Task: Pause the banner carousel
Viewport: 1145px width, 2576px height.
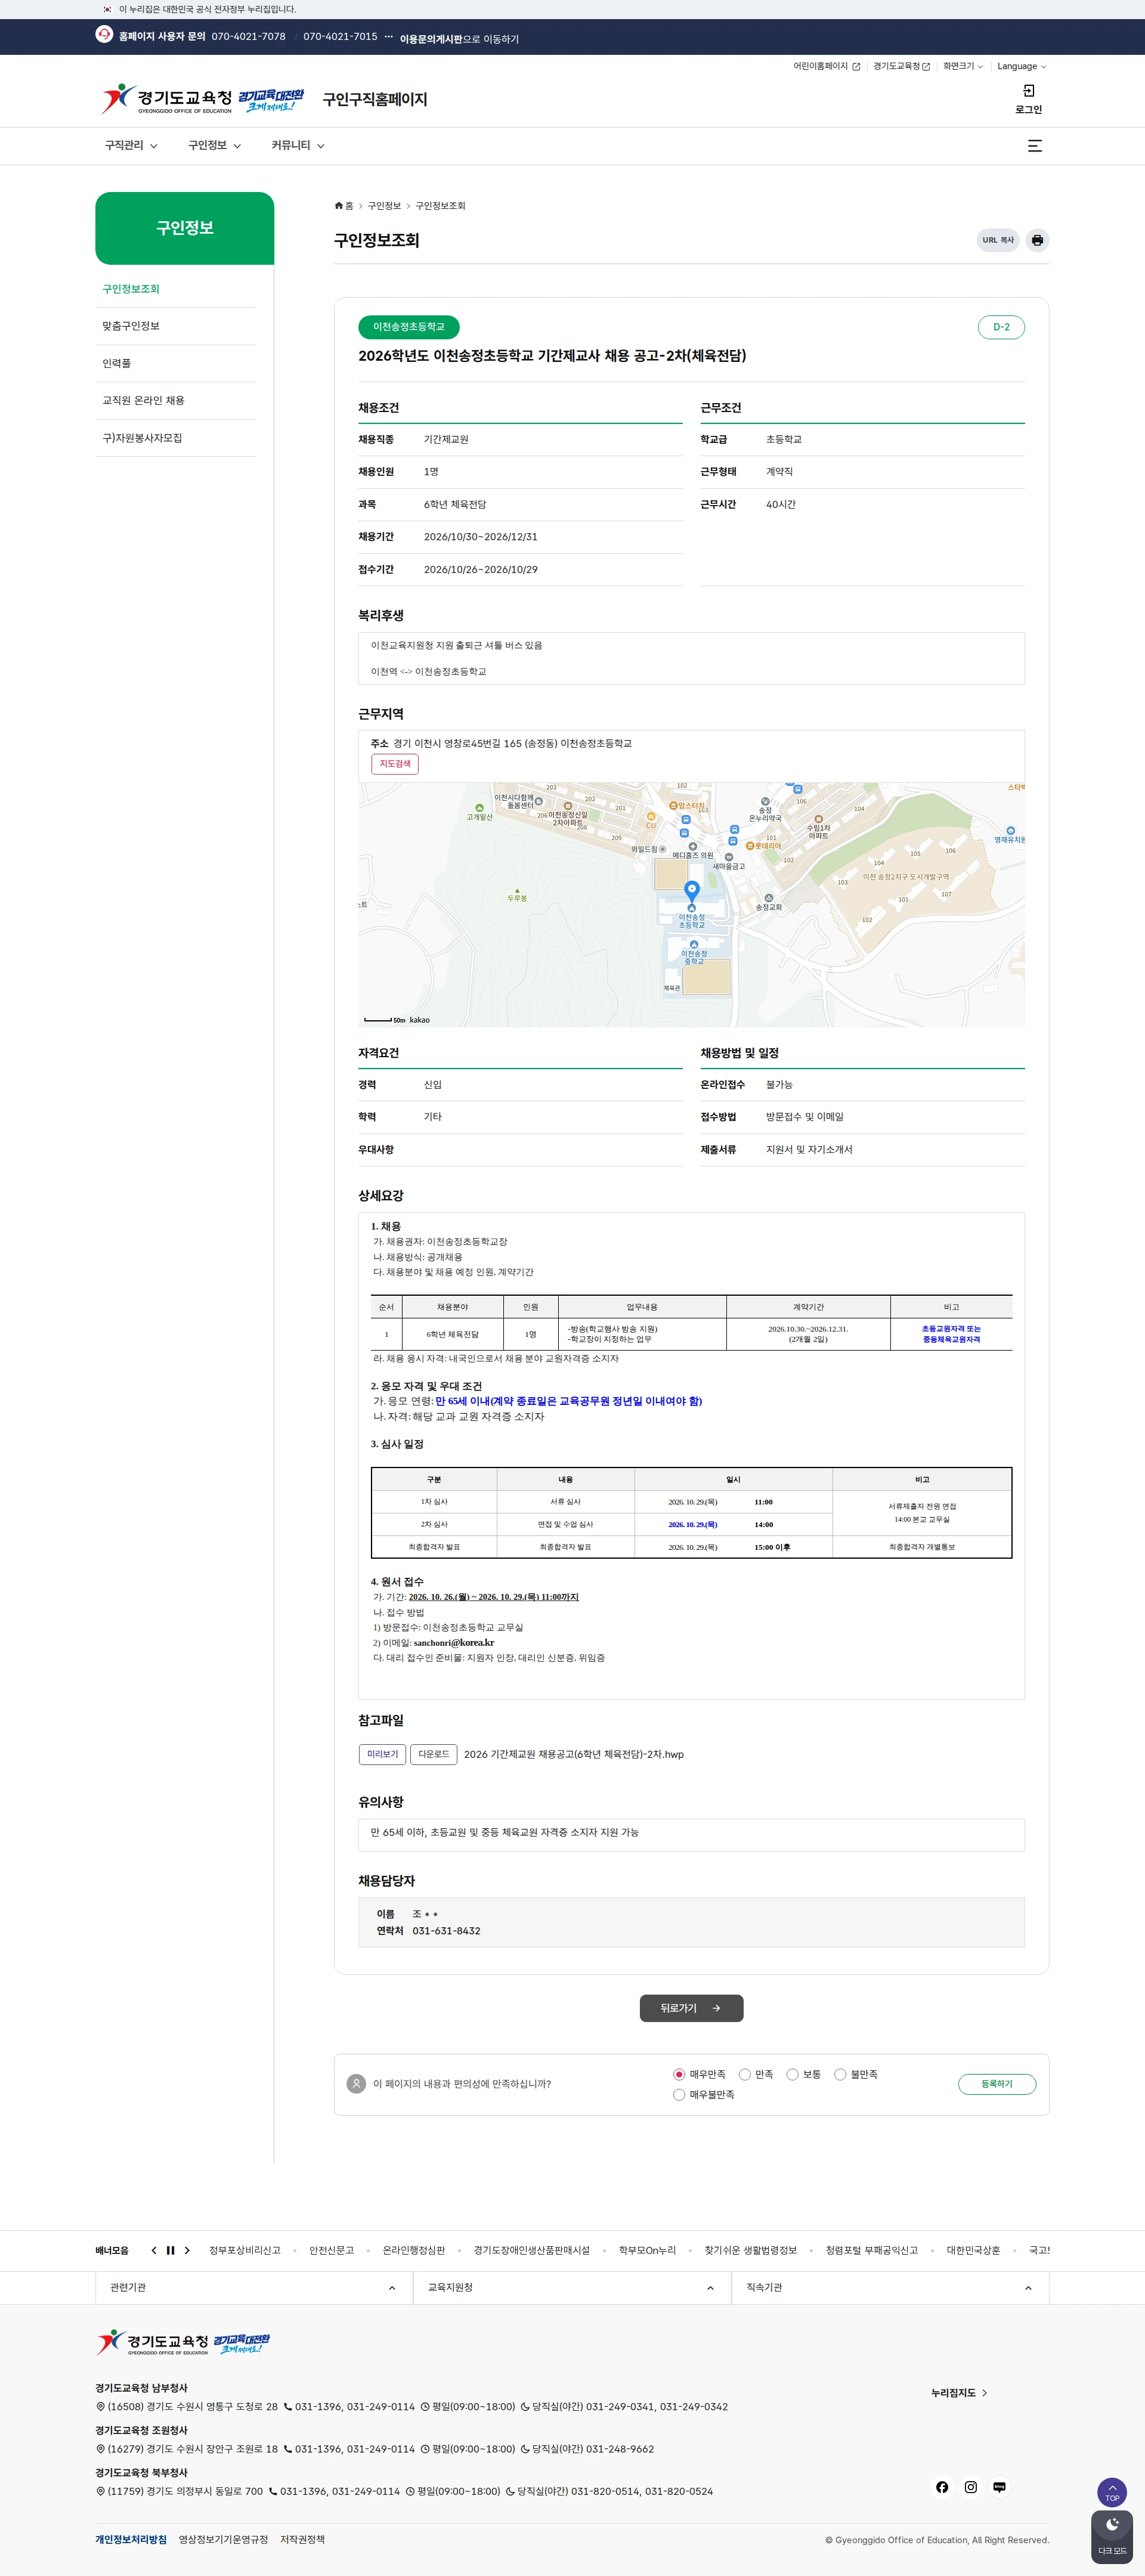Action: click(170, 2250)
